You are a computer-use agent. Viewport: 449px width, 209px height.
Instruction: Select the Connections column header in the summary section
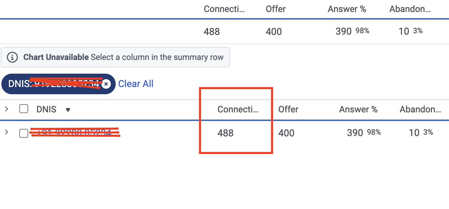tap(224, 9)
